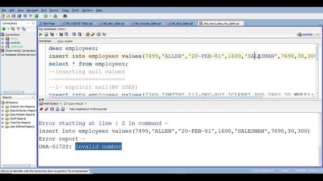Switch to Query Builder tab
The height and width of the screenshot is (181, 323).
[65, 41]
